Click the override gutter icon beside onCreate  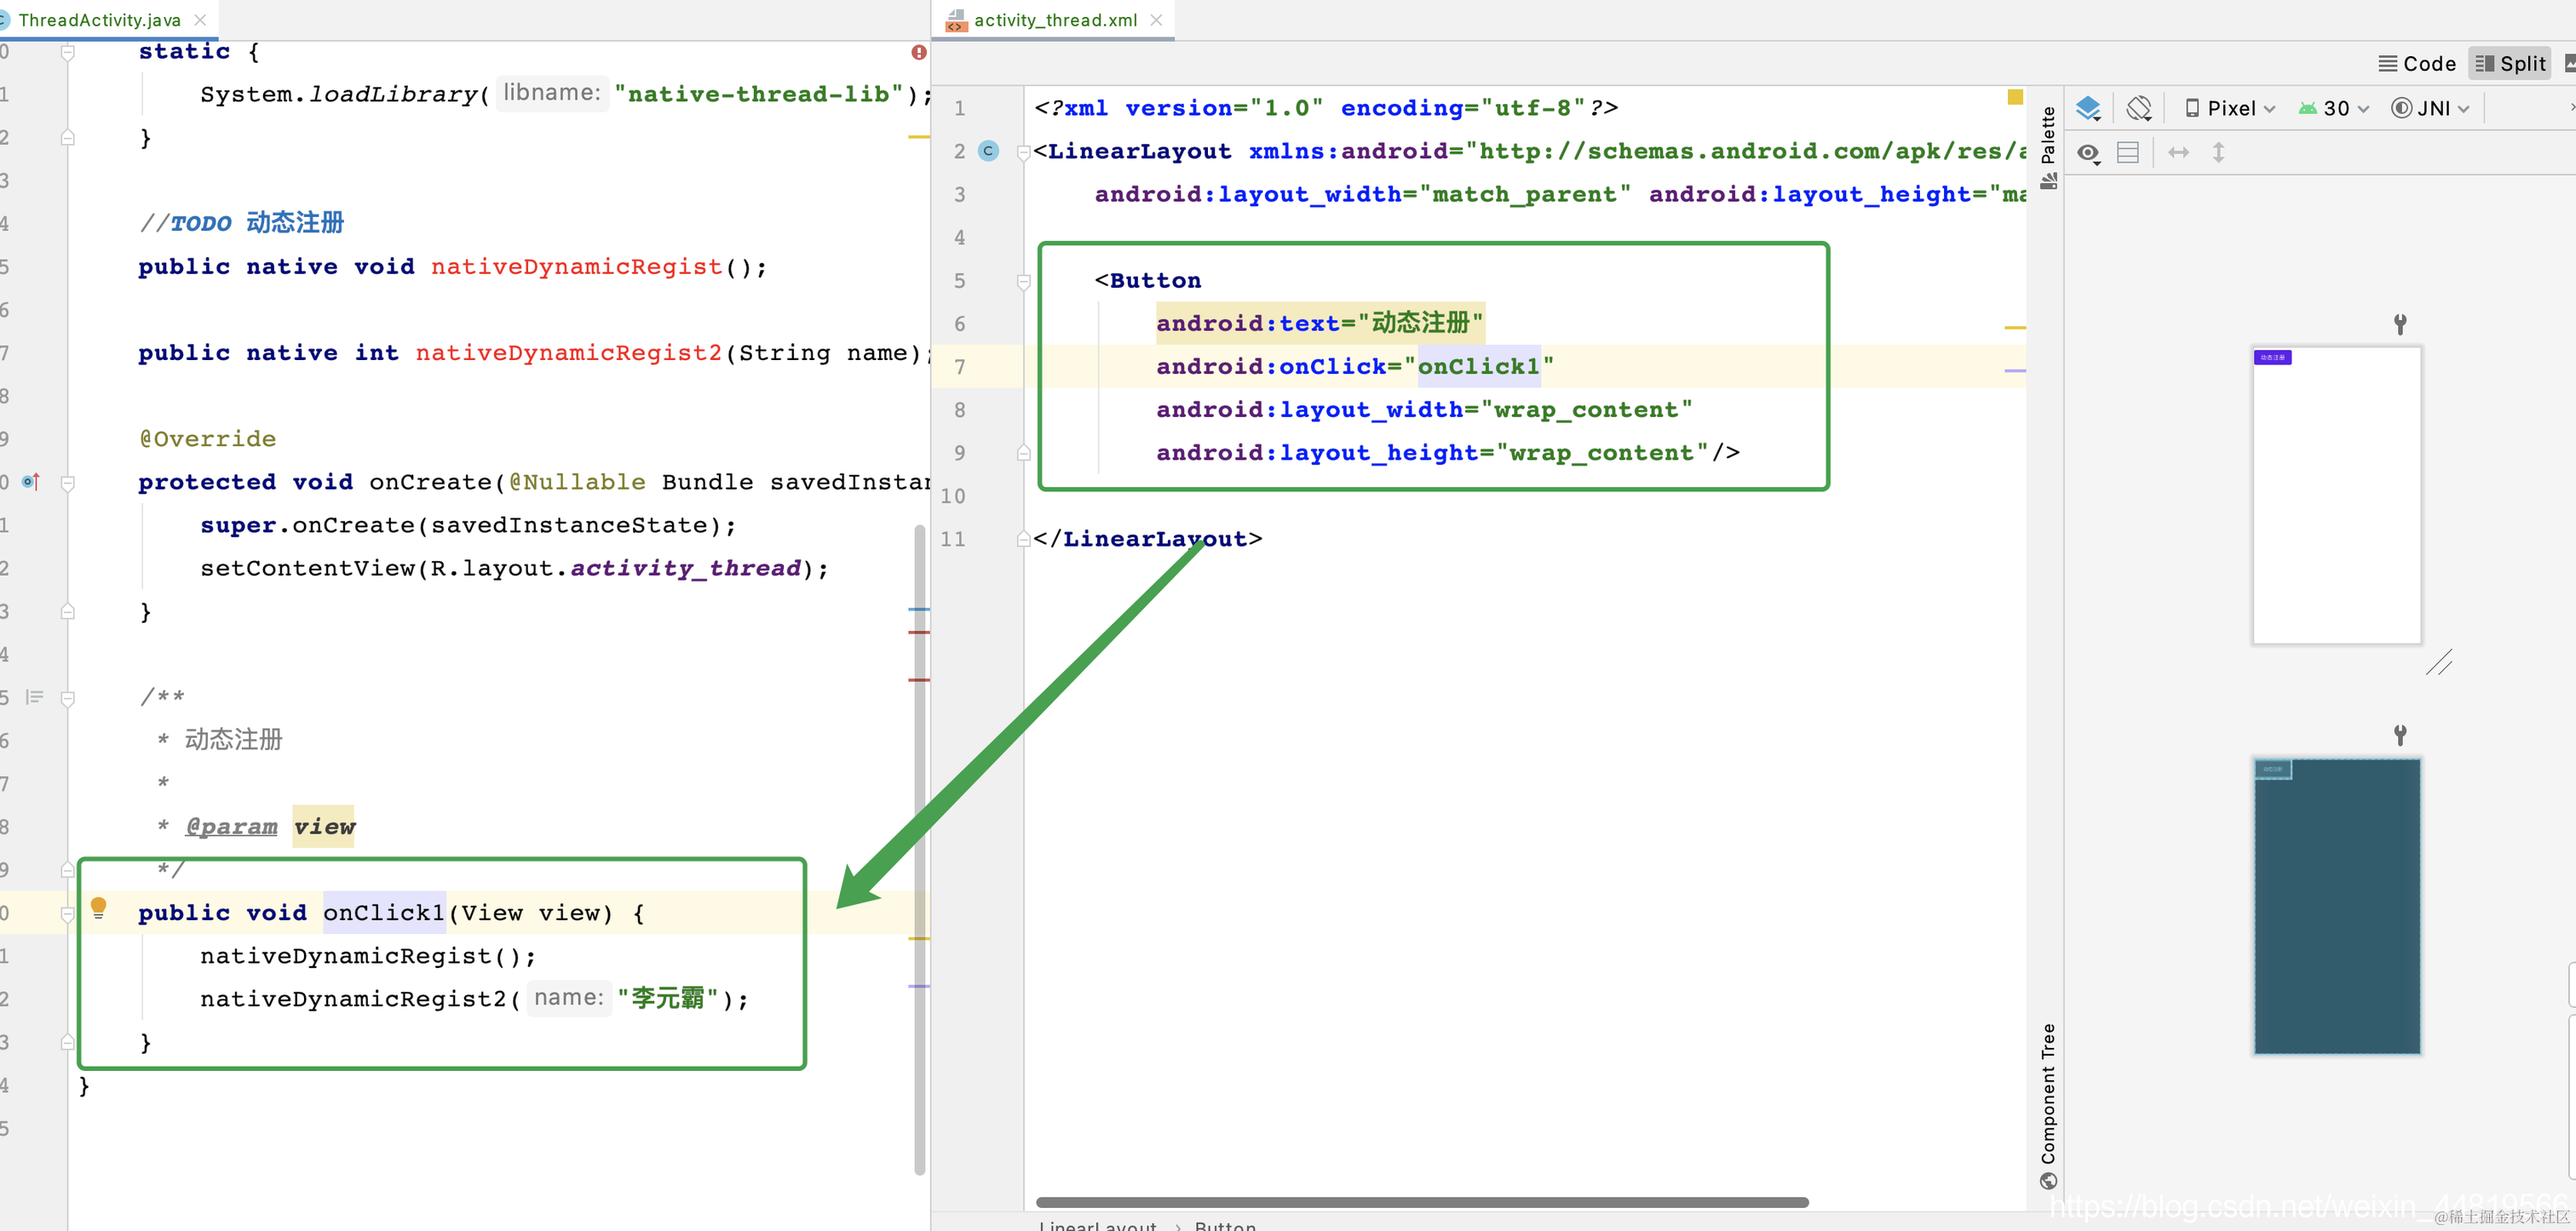point(31,482)
